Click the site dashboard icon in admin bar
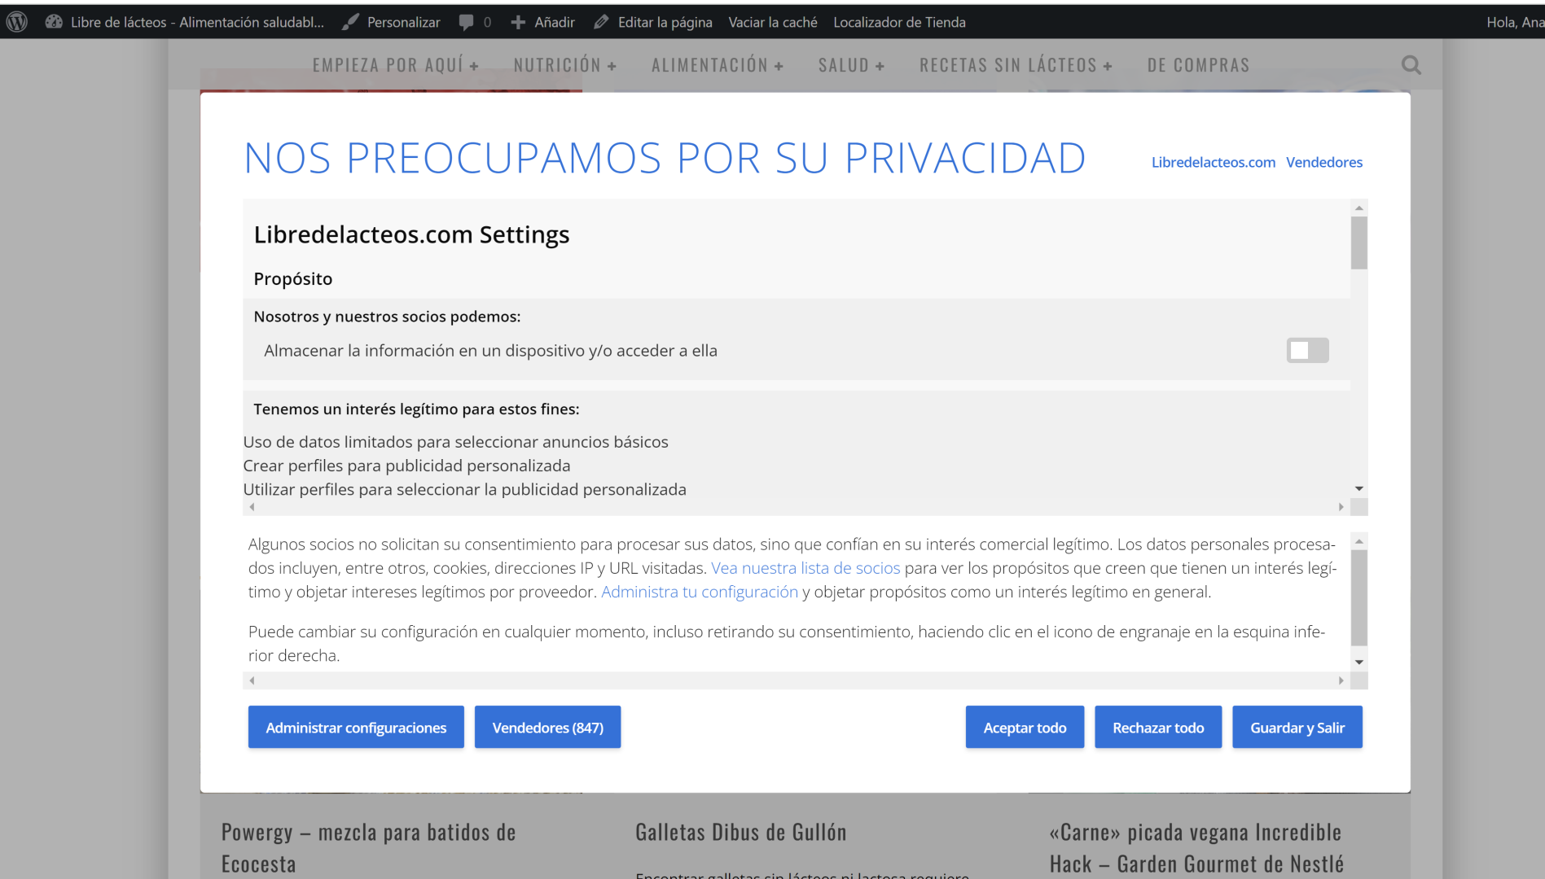The image size is (1545, 879). coord(54,22)
